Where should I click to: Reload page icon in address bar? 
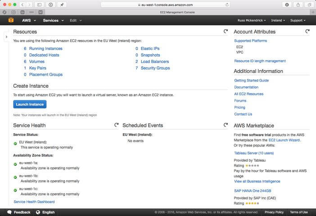227,5
